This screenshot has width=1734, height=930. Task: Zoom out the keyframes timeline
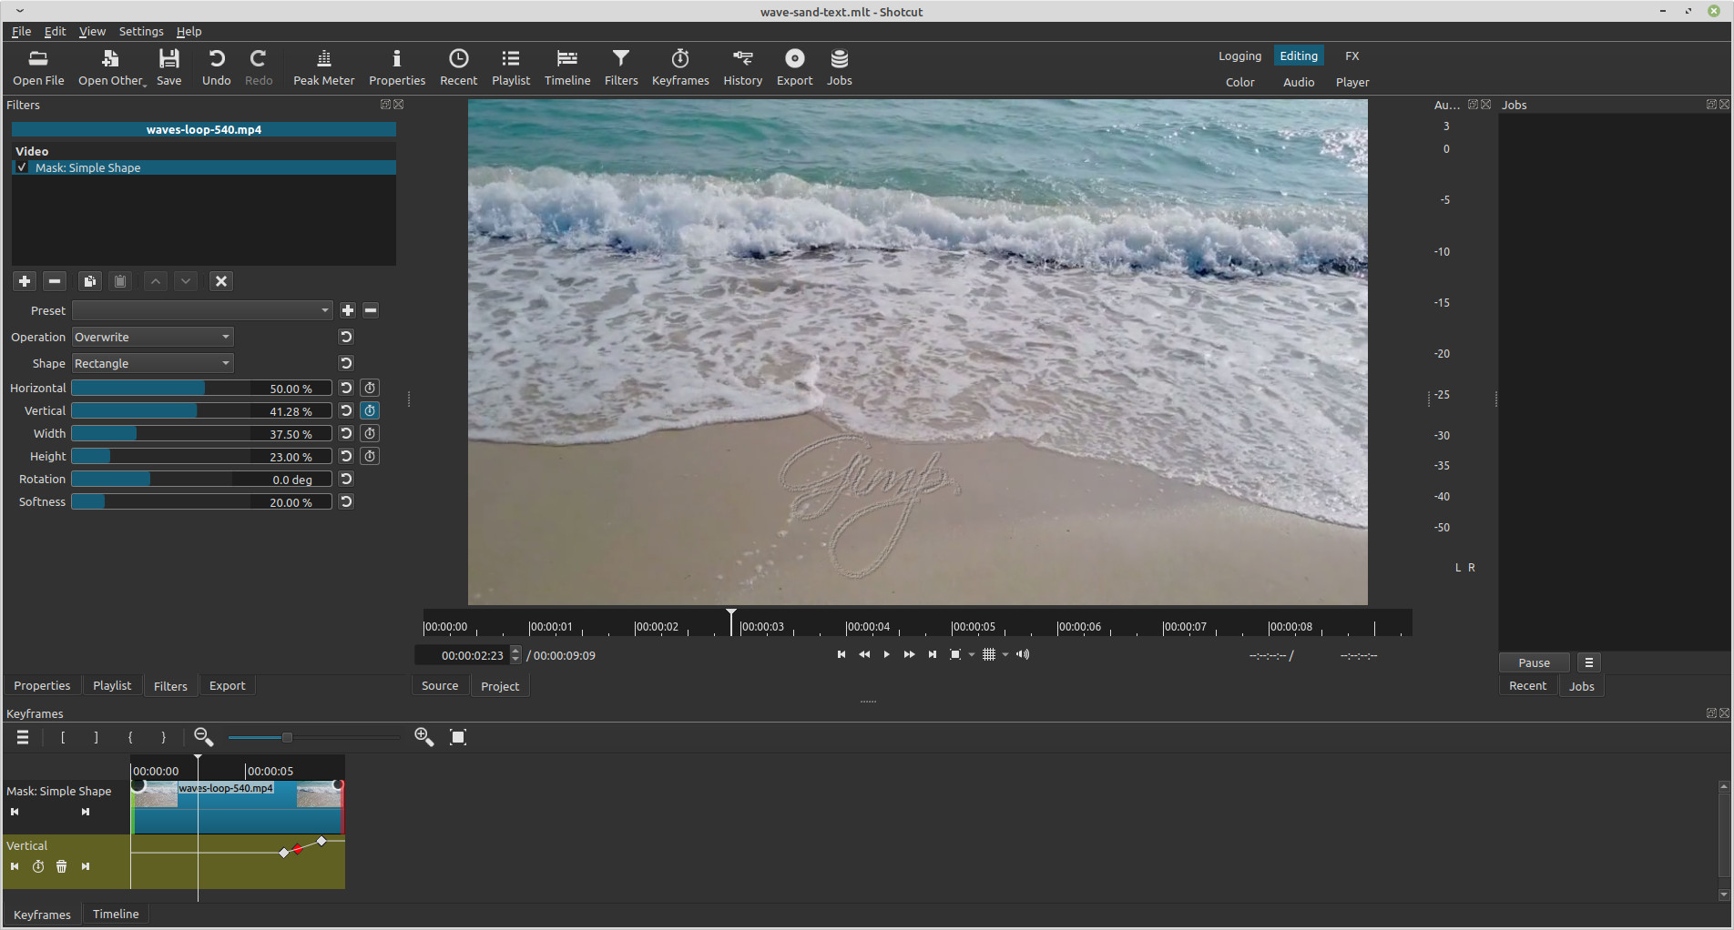[203, 737]
